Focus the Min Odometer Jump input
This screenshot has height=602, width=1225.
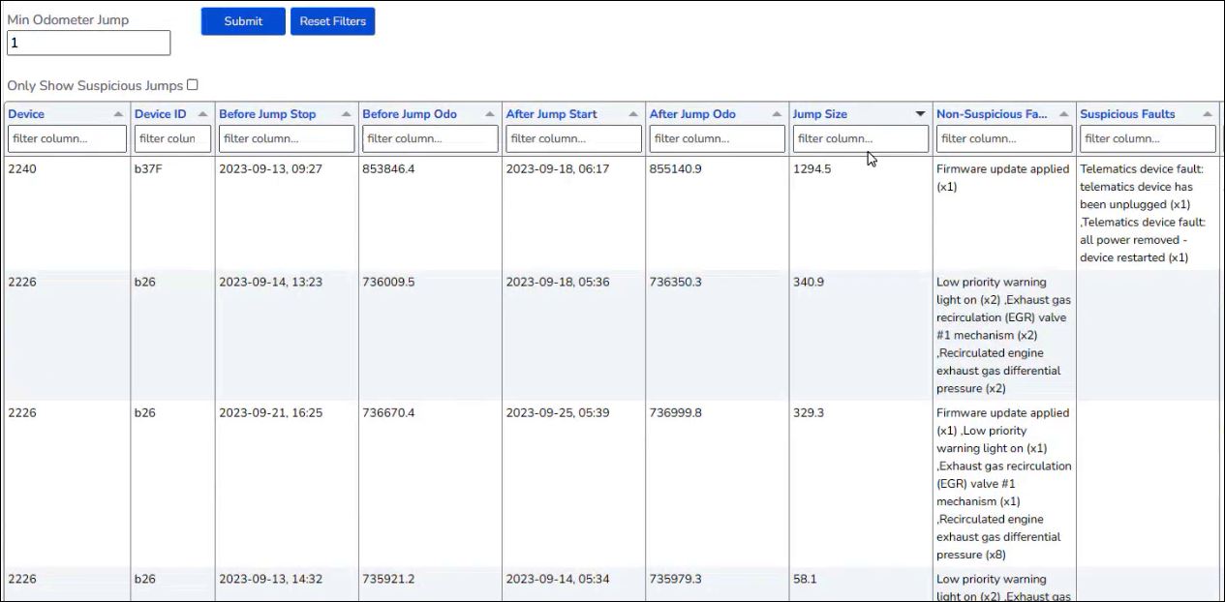pyautogui.click(x=88, y=43)
